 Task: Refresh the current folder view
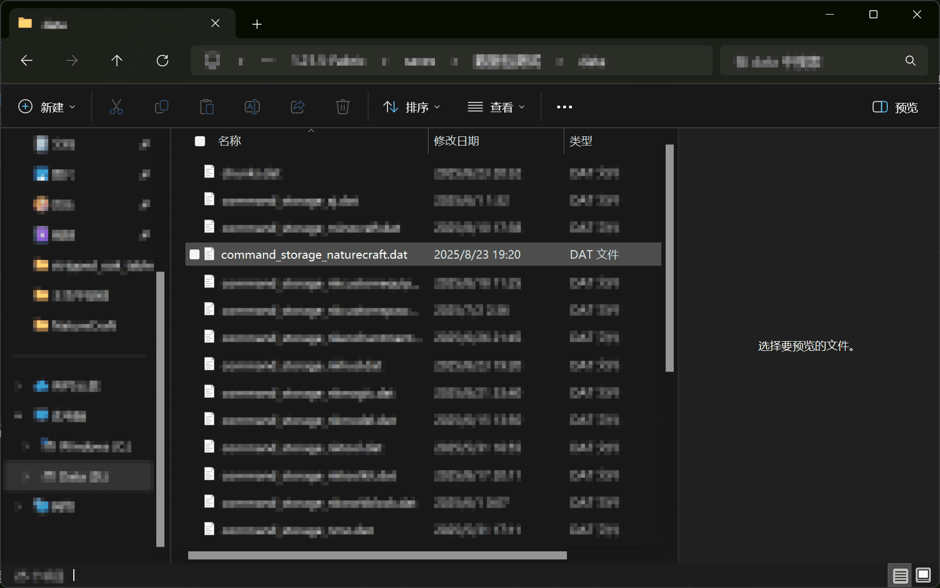pyautogui.click(x=162, y=61)
